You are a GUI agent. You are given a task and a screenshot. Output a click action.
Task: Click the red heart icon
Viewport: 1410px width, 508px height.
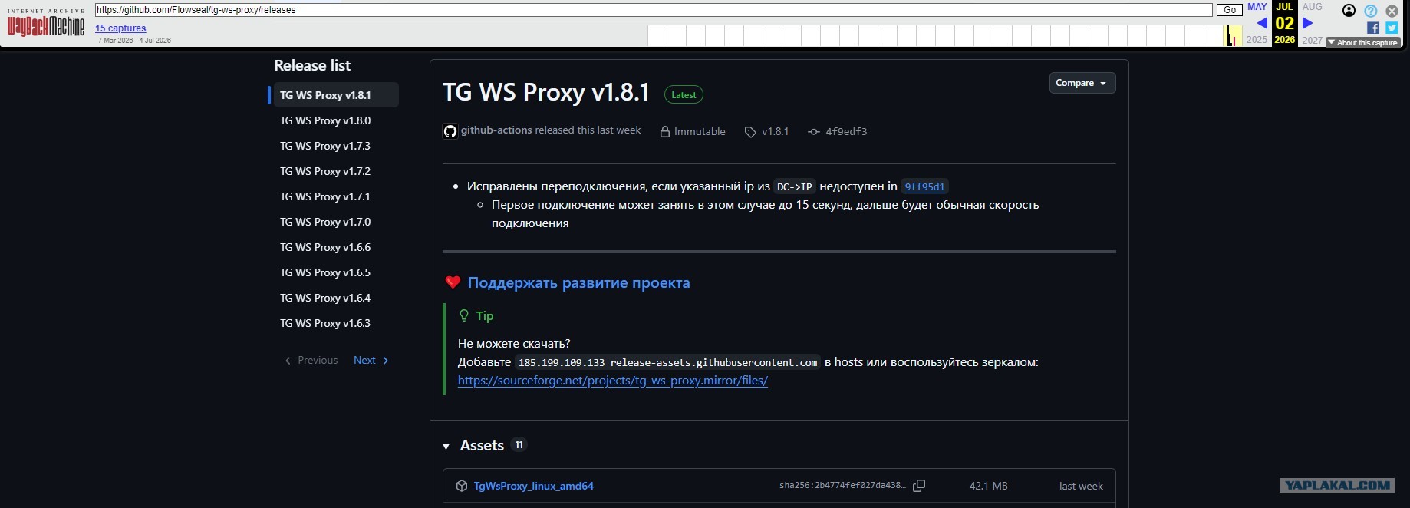453,282
